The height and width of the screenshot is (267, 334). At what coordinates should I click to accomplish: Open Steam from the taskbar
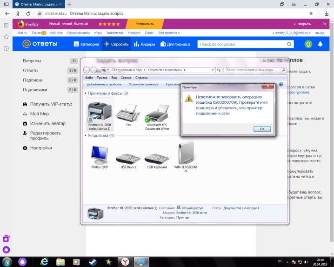[93, 262]
